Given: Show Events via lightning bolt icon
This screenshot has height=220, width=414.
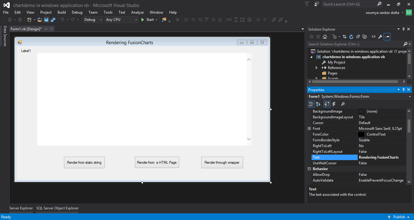Looking at the screenshot, I should tap(334, 104).
